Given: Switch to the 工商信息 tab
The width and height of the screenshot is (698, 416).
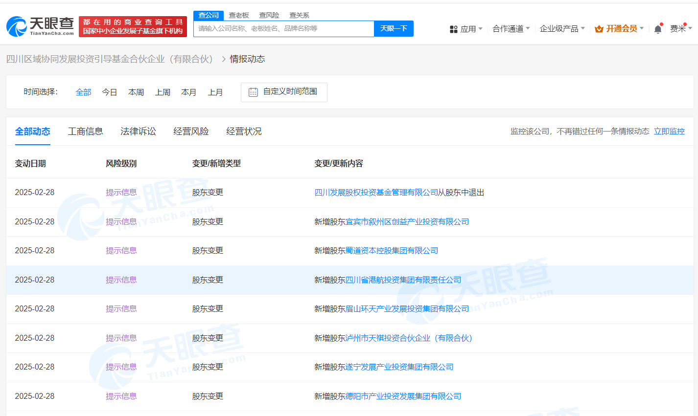Looking at the screenshot, I should click(85, 131).
